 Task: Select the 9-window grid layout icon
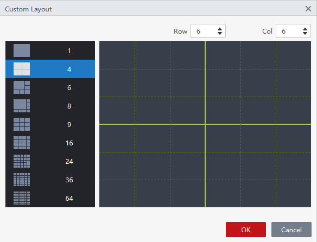pyautogui.click(x=22, y=124)
